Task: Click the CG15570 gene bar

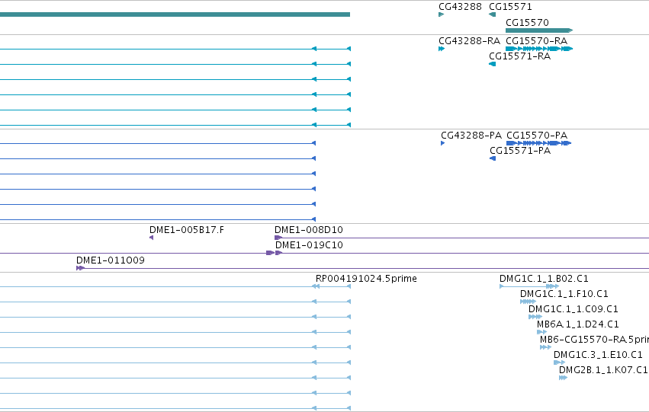Action: point(539,30)
